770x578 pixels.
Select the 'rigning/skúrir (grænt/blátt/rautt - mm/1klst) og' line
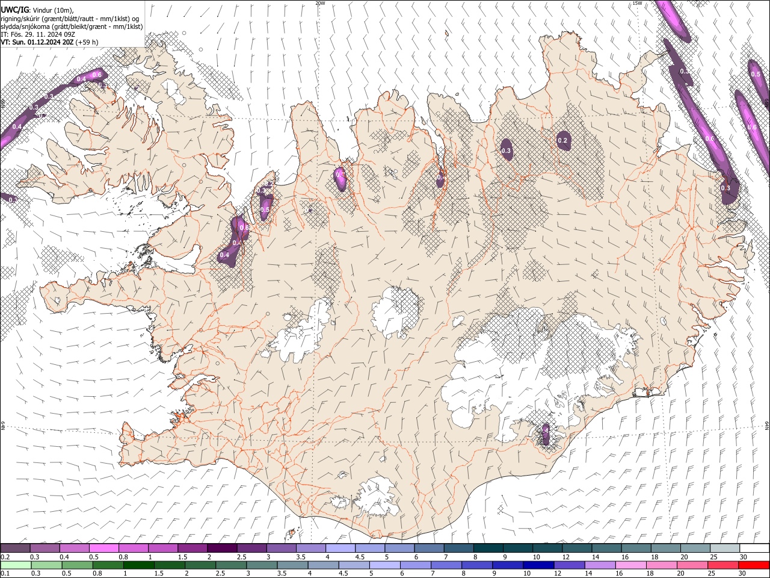click(70, 19)
